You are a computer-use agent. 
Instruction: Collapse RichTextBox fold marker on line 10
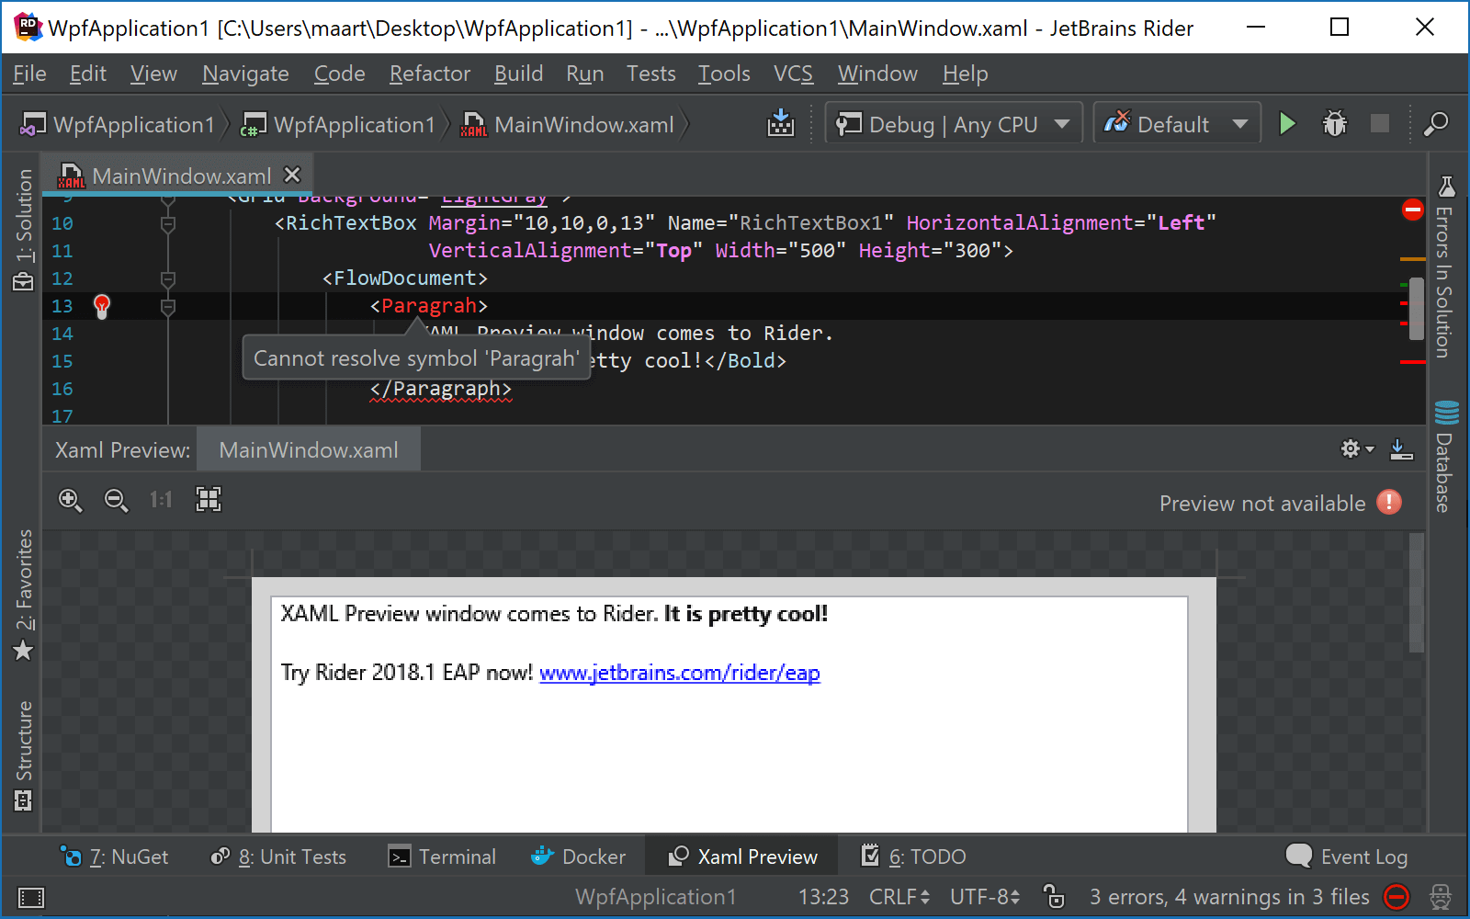[168, 224]
